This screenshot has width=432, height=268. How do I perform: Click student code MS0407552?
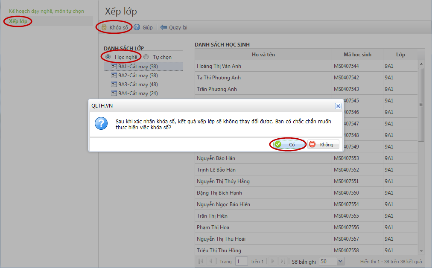click(346, 170)
